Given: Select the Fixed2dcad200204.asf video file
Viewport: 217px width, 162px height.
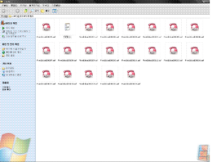Looking at the screenshot, I should [x=152, y=29].
